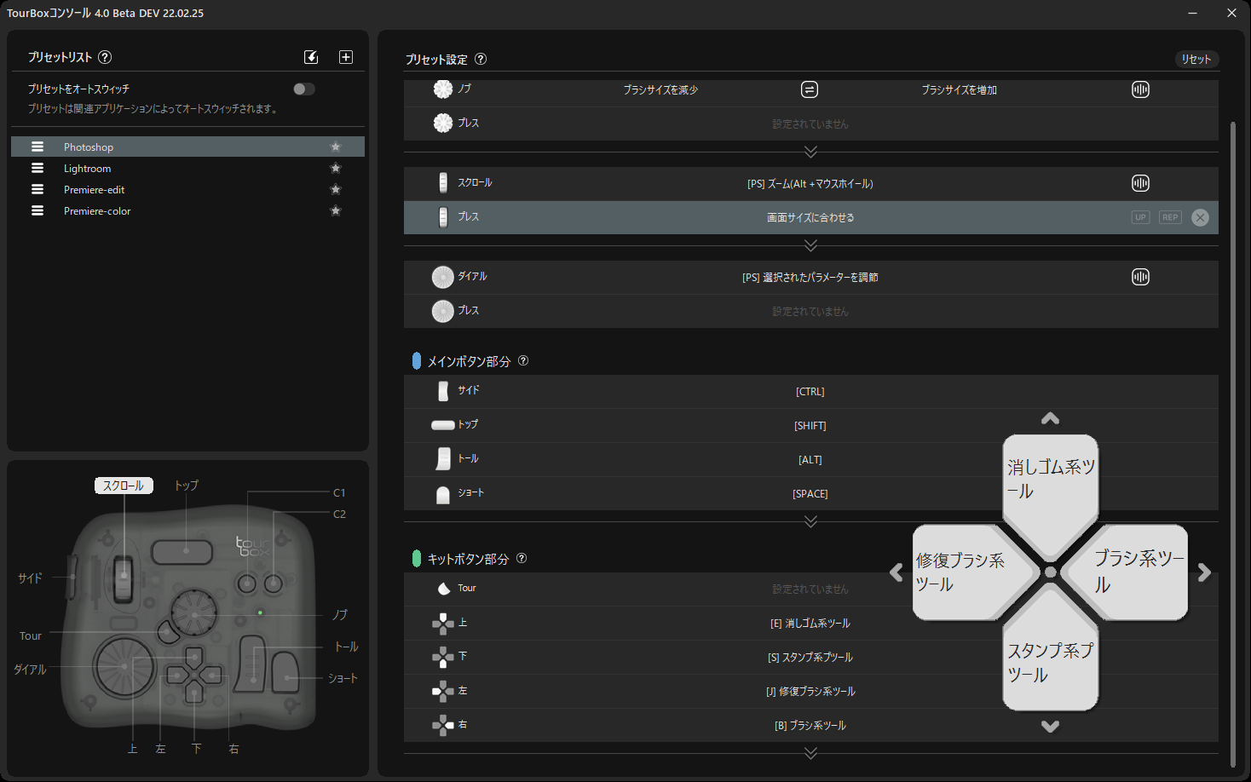Toggle the UP option on プレス row
1251x782 pixels.
[1140, 217]
